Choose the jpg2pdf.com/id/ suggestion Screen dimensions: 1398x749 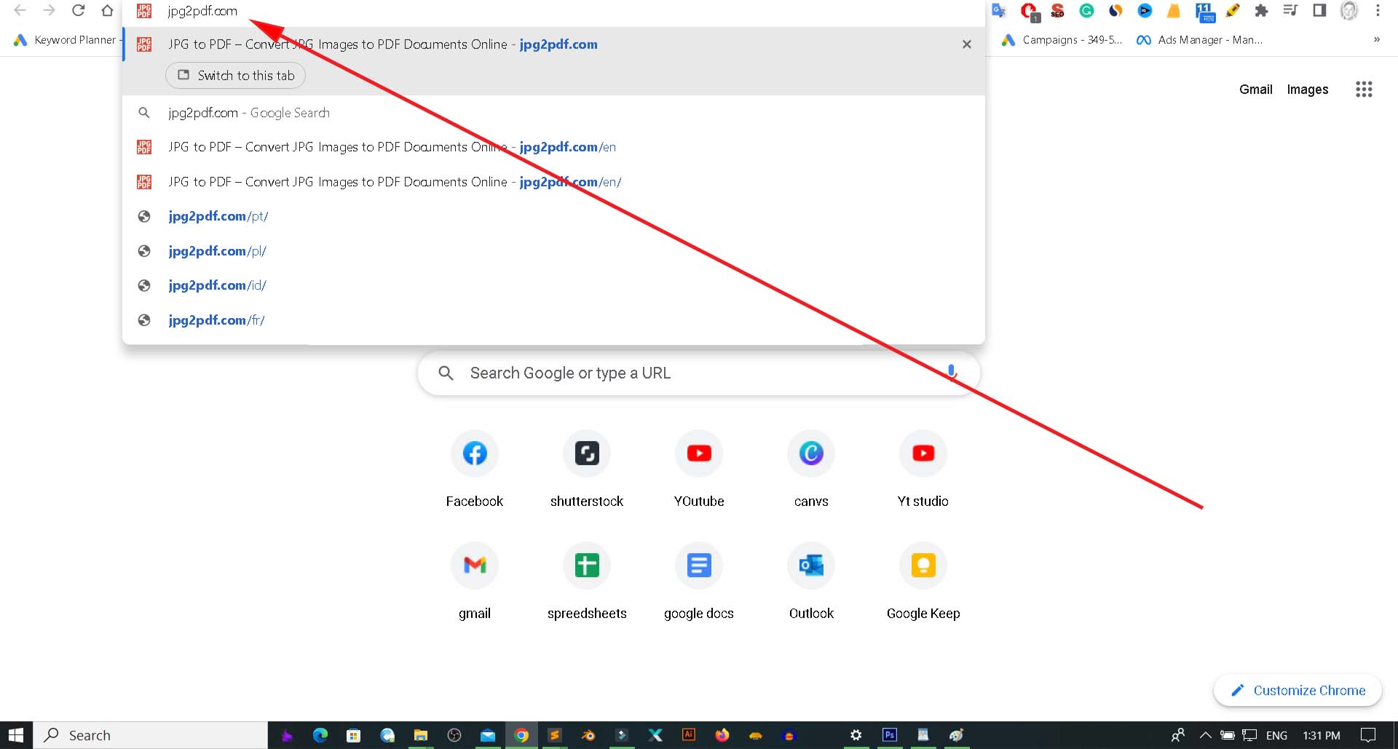[x=553, y=285]
